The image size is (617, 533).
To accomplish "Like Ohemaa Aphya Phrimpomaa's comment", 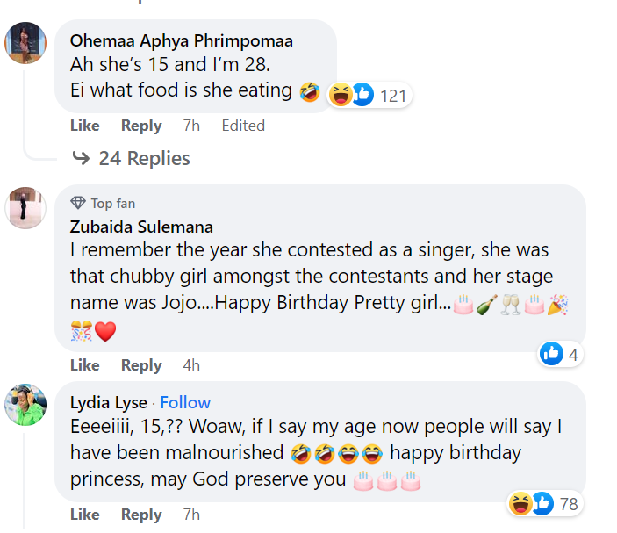I will pos(84,126).
